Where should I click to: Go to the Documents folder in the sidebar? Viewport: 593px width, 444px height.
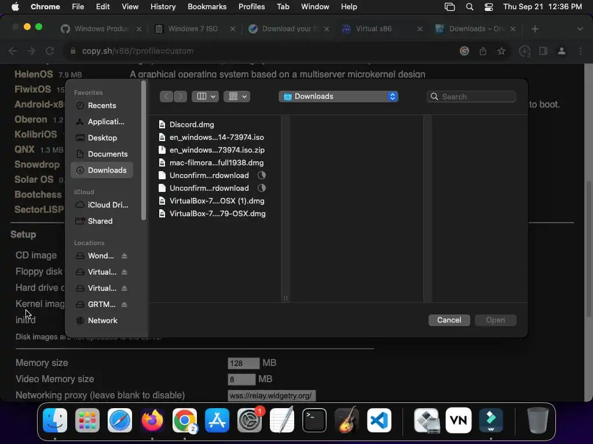click(101, 154)
